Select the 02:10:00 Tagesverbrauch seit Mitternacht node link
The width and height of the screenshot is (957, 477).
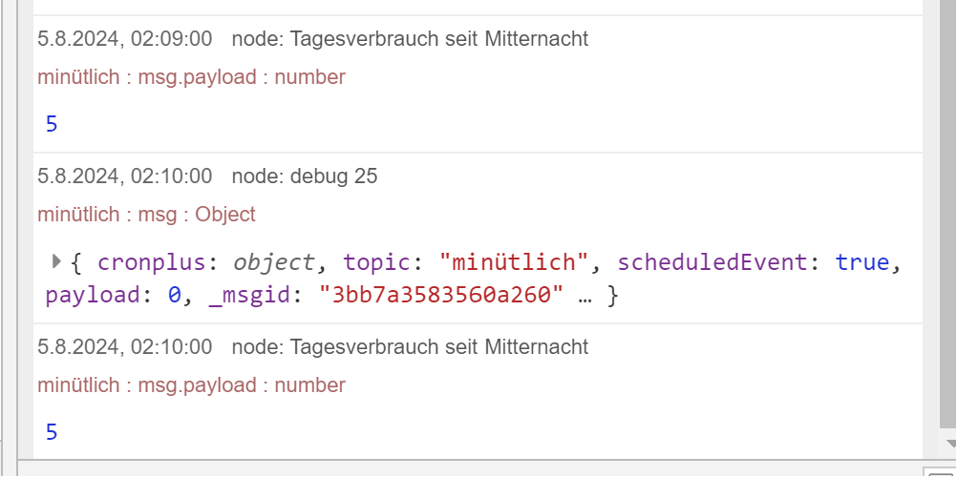[x=410, y=347]
